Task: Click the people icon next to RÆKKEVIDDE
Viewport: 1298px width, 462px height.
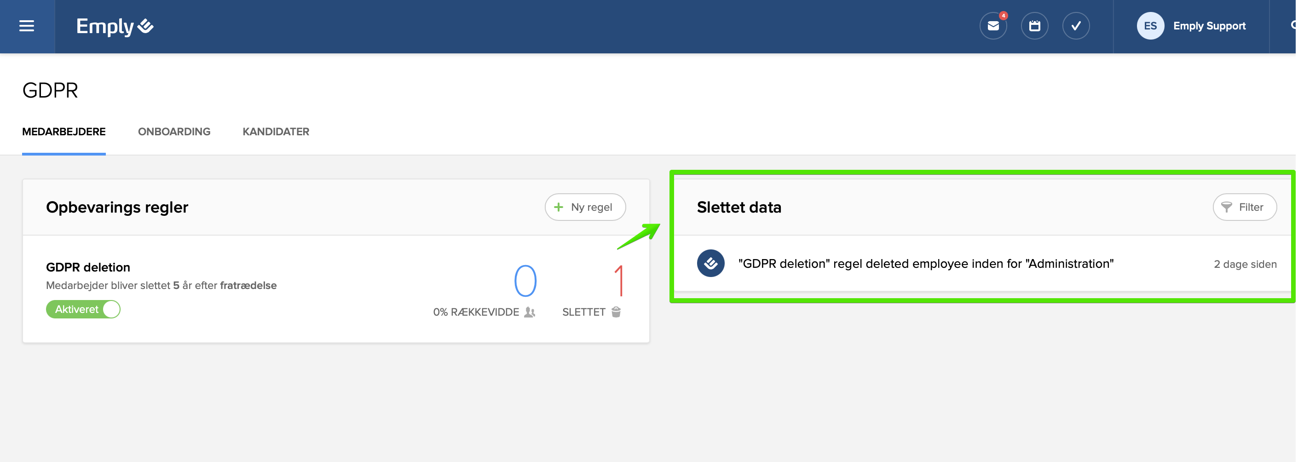Action: 529,312
